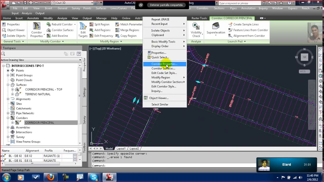Open the Settings tab in Toolspace

[x=84, y=92]
